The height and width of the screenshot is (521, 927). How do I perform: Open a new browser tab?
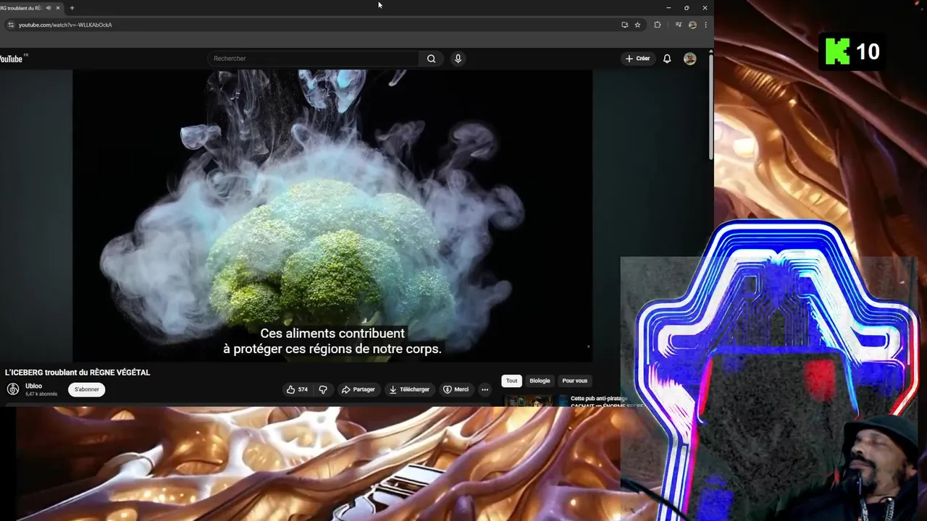(72, 8)
